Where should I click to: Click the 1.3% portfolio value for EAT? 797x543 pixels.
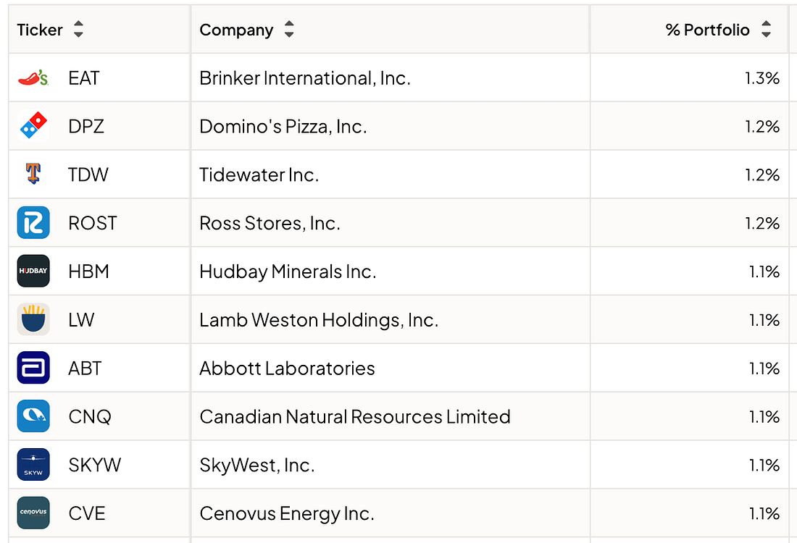point(762,78)
